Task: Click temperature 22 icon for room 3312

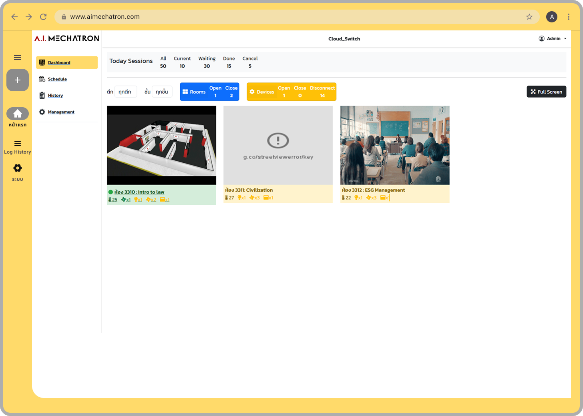Action: pyautogui.click(x=346, y=198)
